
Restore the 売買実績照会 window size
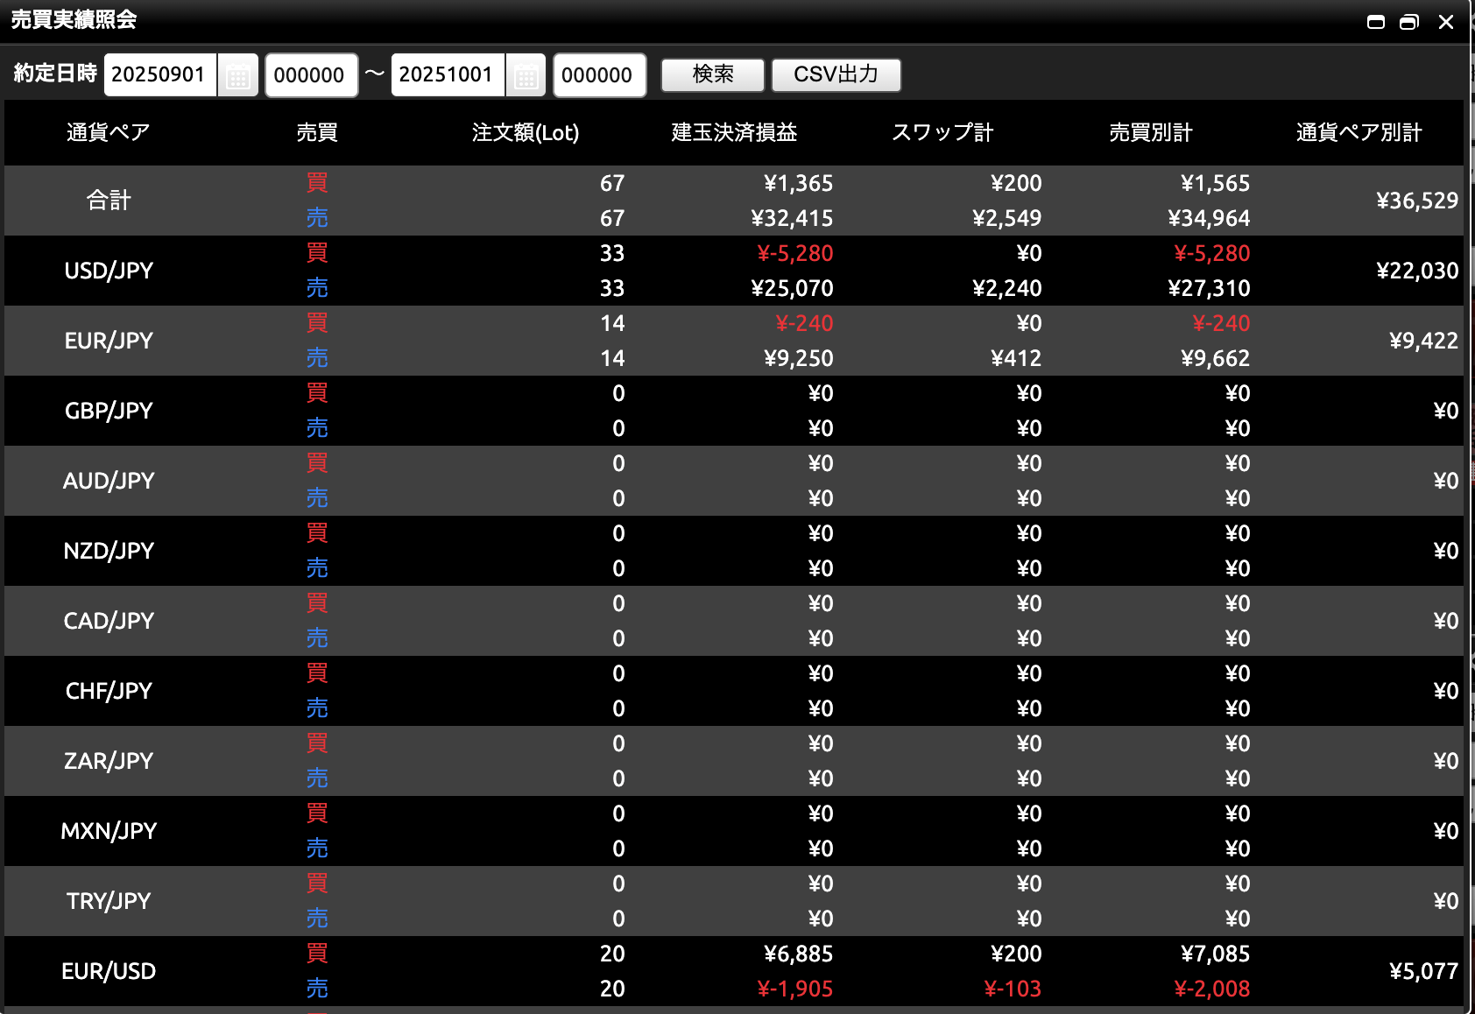[x=1409, y=22]
